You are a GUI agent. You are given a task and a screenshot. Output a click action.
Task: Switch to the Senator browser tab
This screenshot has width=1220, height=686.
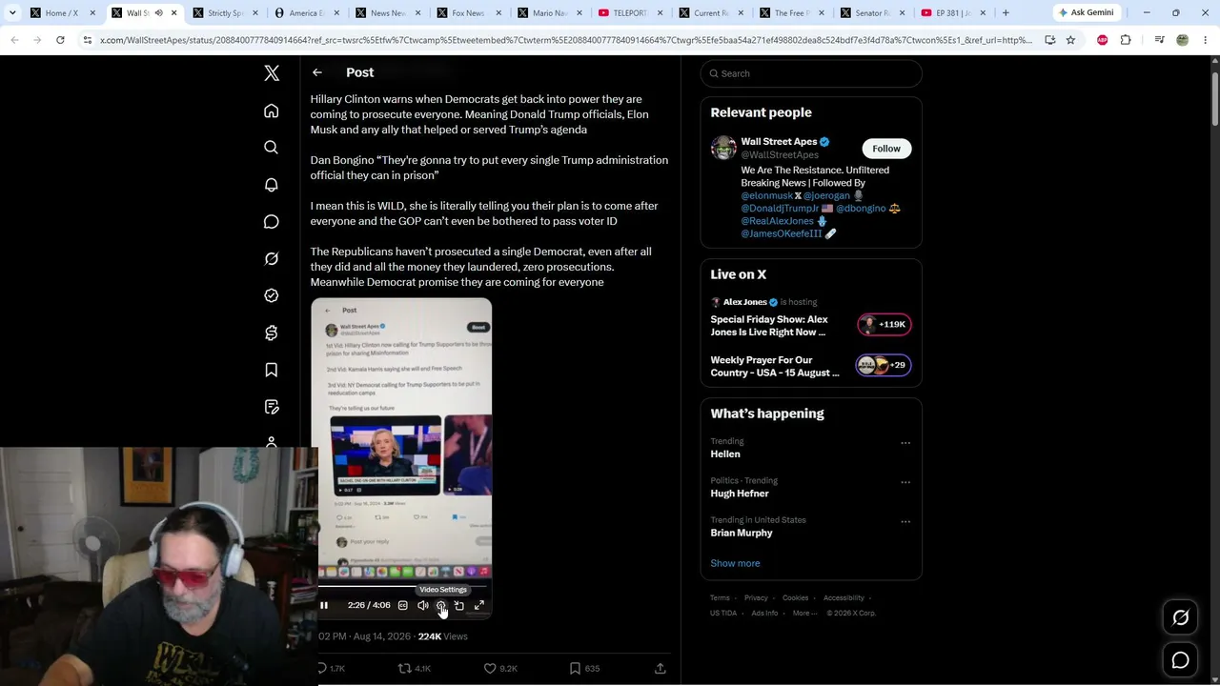872,13
